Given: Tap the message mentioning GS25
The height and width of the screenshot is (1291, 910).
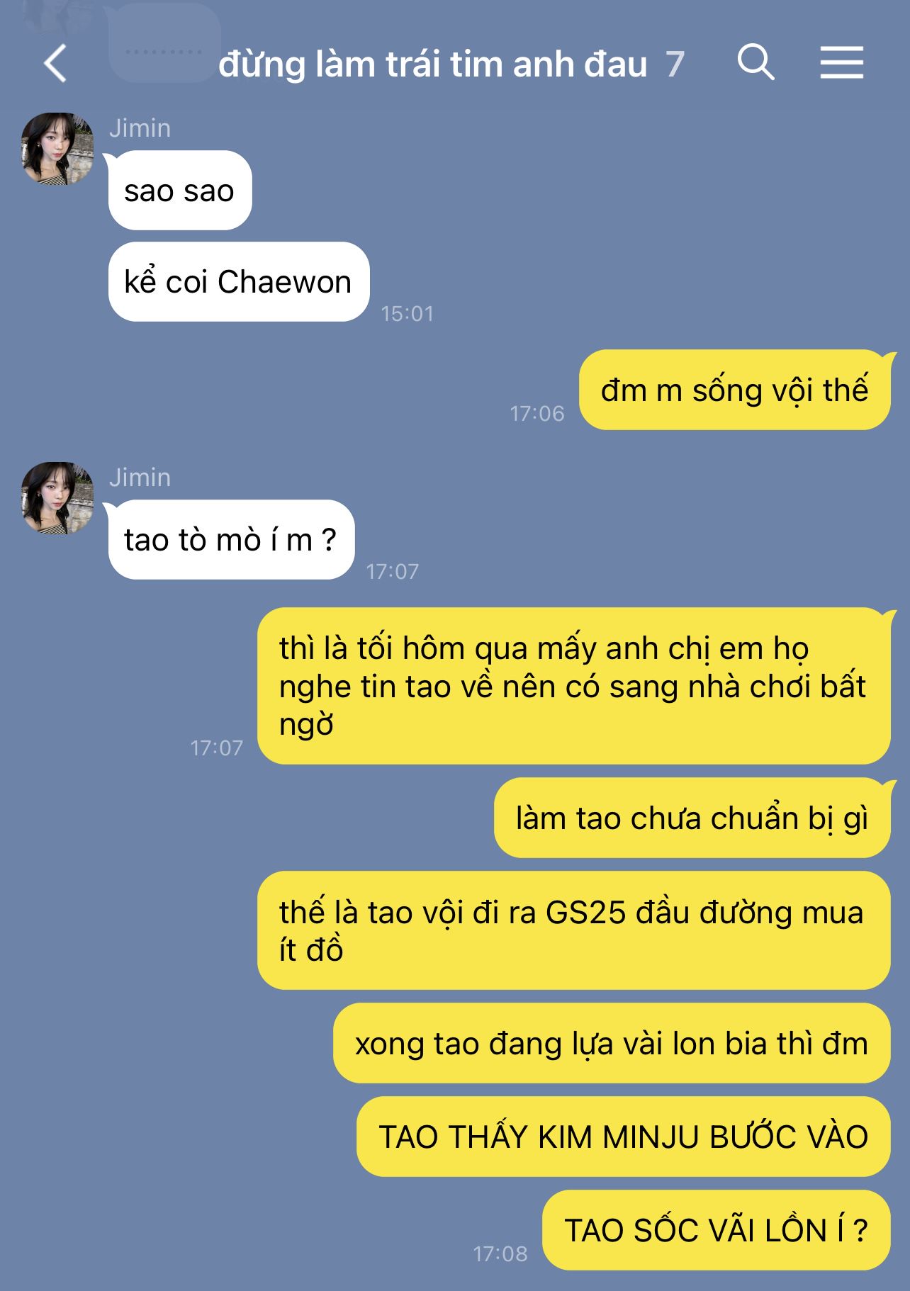Looking at the screenshot, I should (x=573, y=930).
